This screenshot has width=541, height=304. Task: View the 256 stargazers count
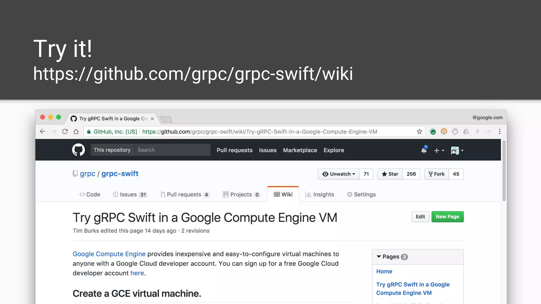pyautogui.click(x=411, y=174)
